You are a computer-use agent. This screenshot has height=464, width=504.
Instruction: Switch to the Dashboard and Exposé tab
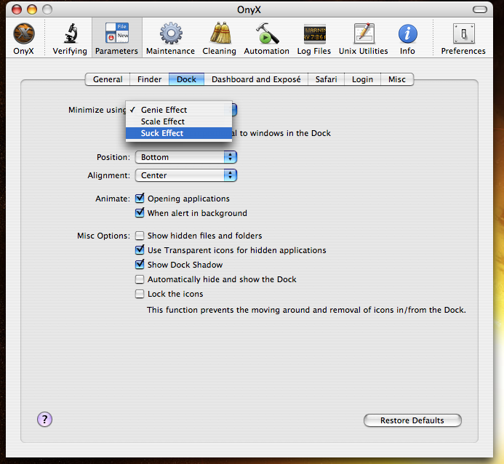[256, 79]
